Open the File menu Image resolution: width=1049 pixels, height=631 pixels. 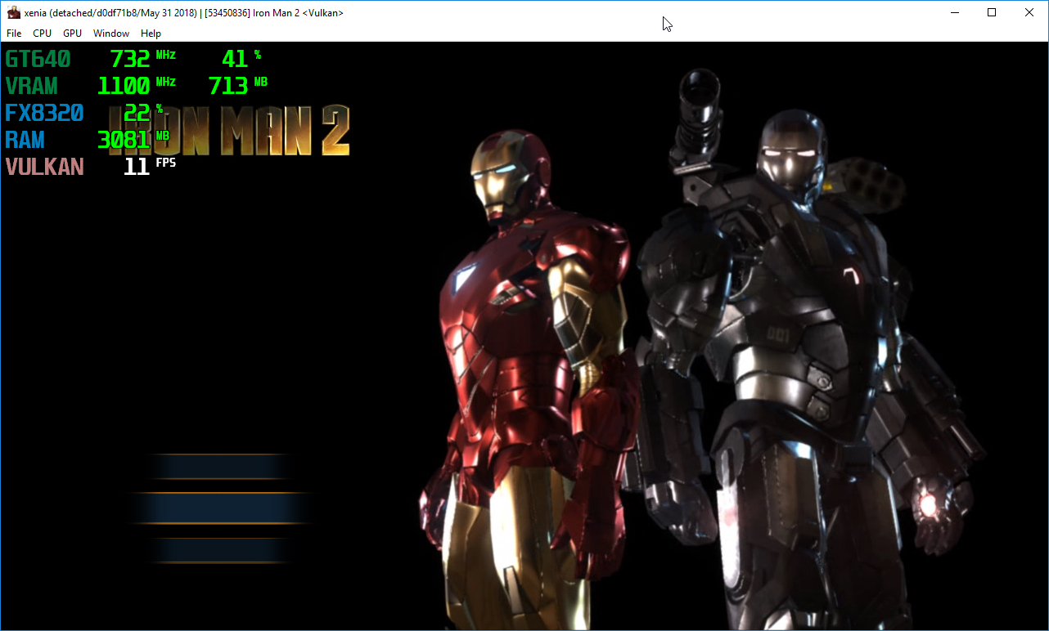click(x=13, y=34)
